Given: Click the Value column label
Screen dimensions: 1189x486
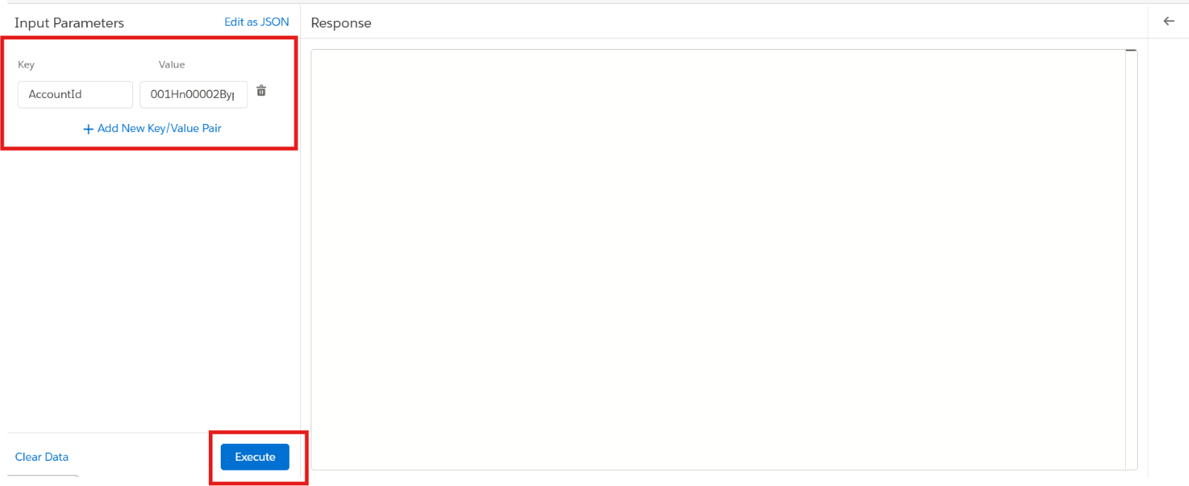Looking at the screenshot, I should pyautogui.click(x=172, y=65).
